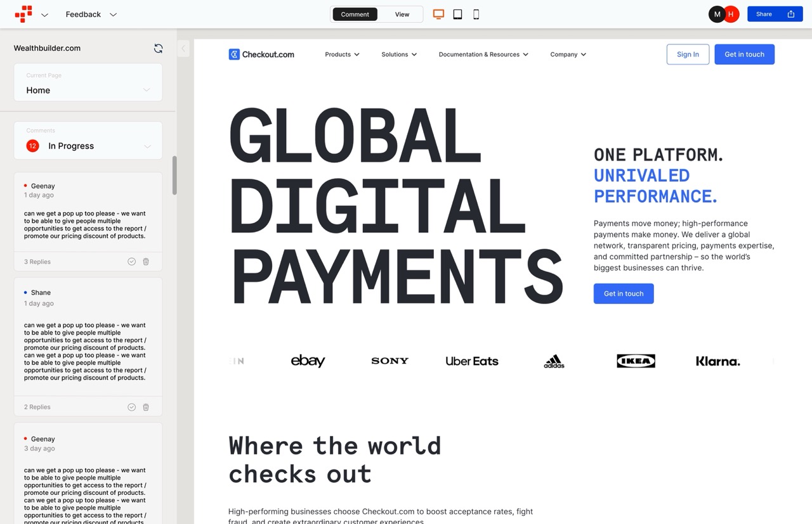Open the Feedback dropdown menu
Viewport: 812px width, 524px height.
91,14
